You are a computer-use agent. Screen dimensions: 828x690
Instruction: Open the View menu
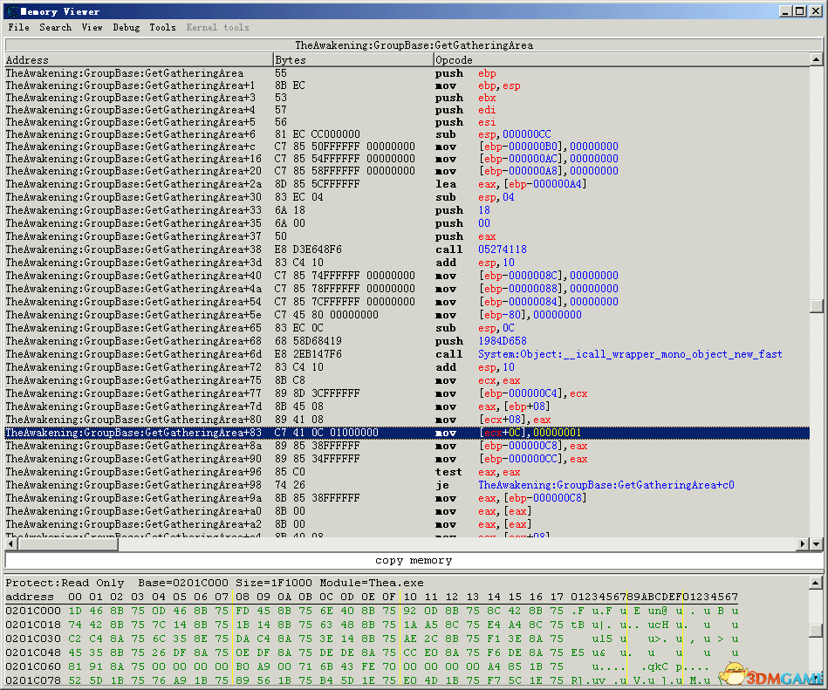tap(92, 27)
